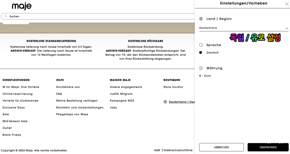Close the Einstellungen/Vorlieben panel

click(x=287, y=4)
